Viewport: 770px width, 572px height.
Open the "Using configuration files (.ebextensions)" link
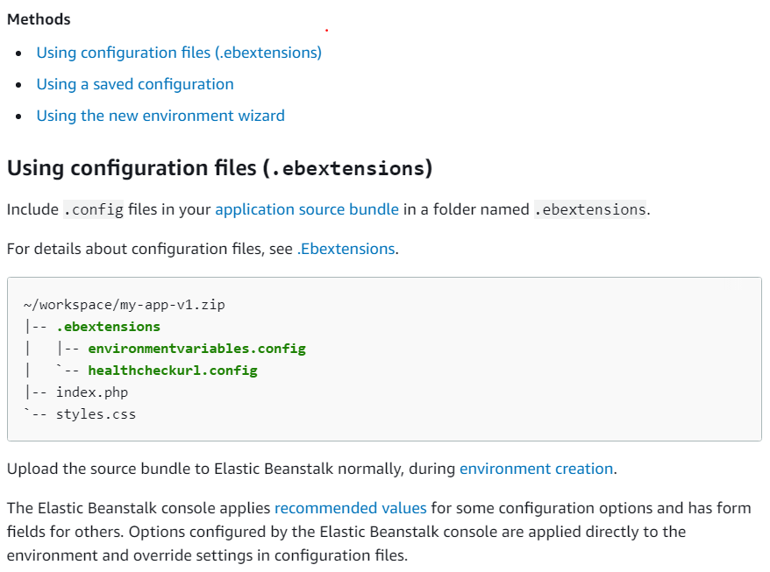(179, 53)
